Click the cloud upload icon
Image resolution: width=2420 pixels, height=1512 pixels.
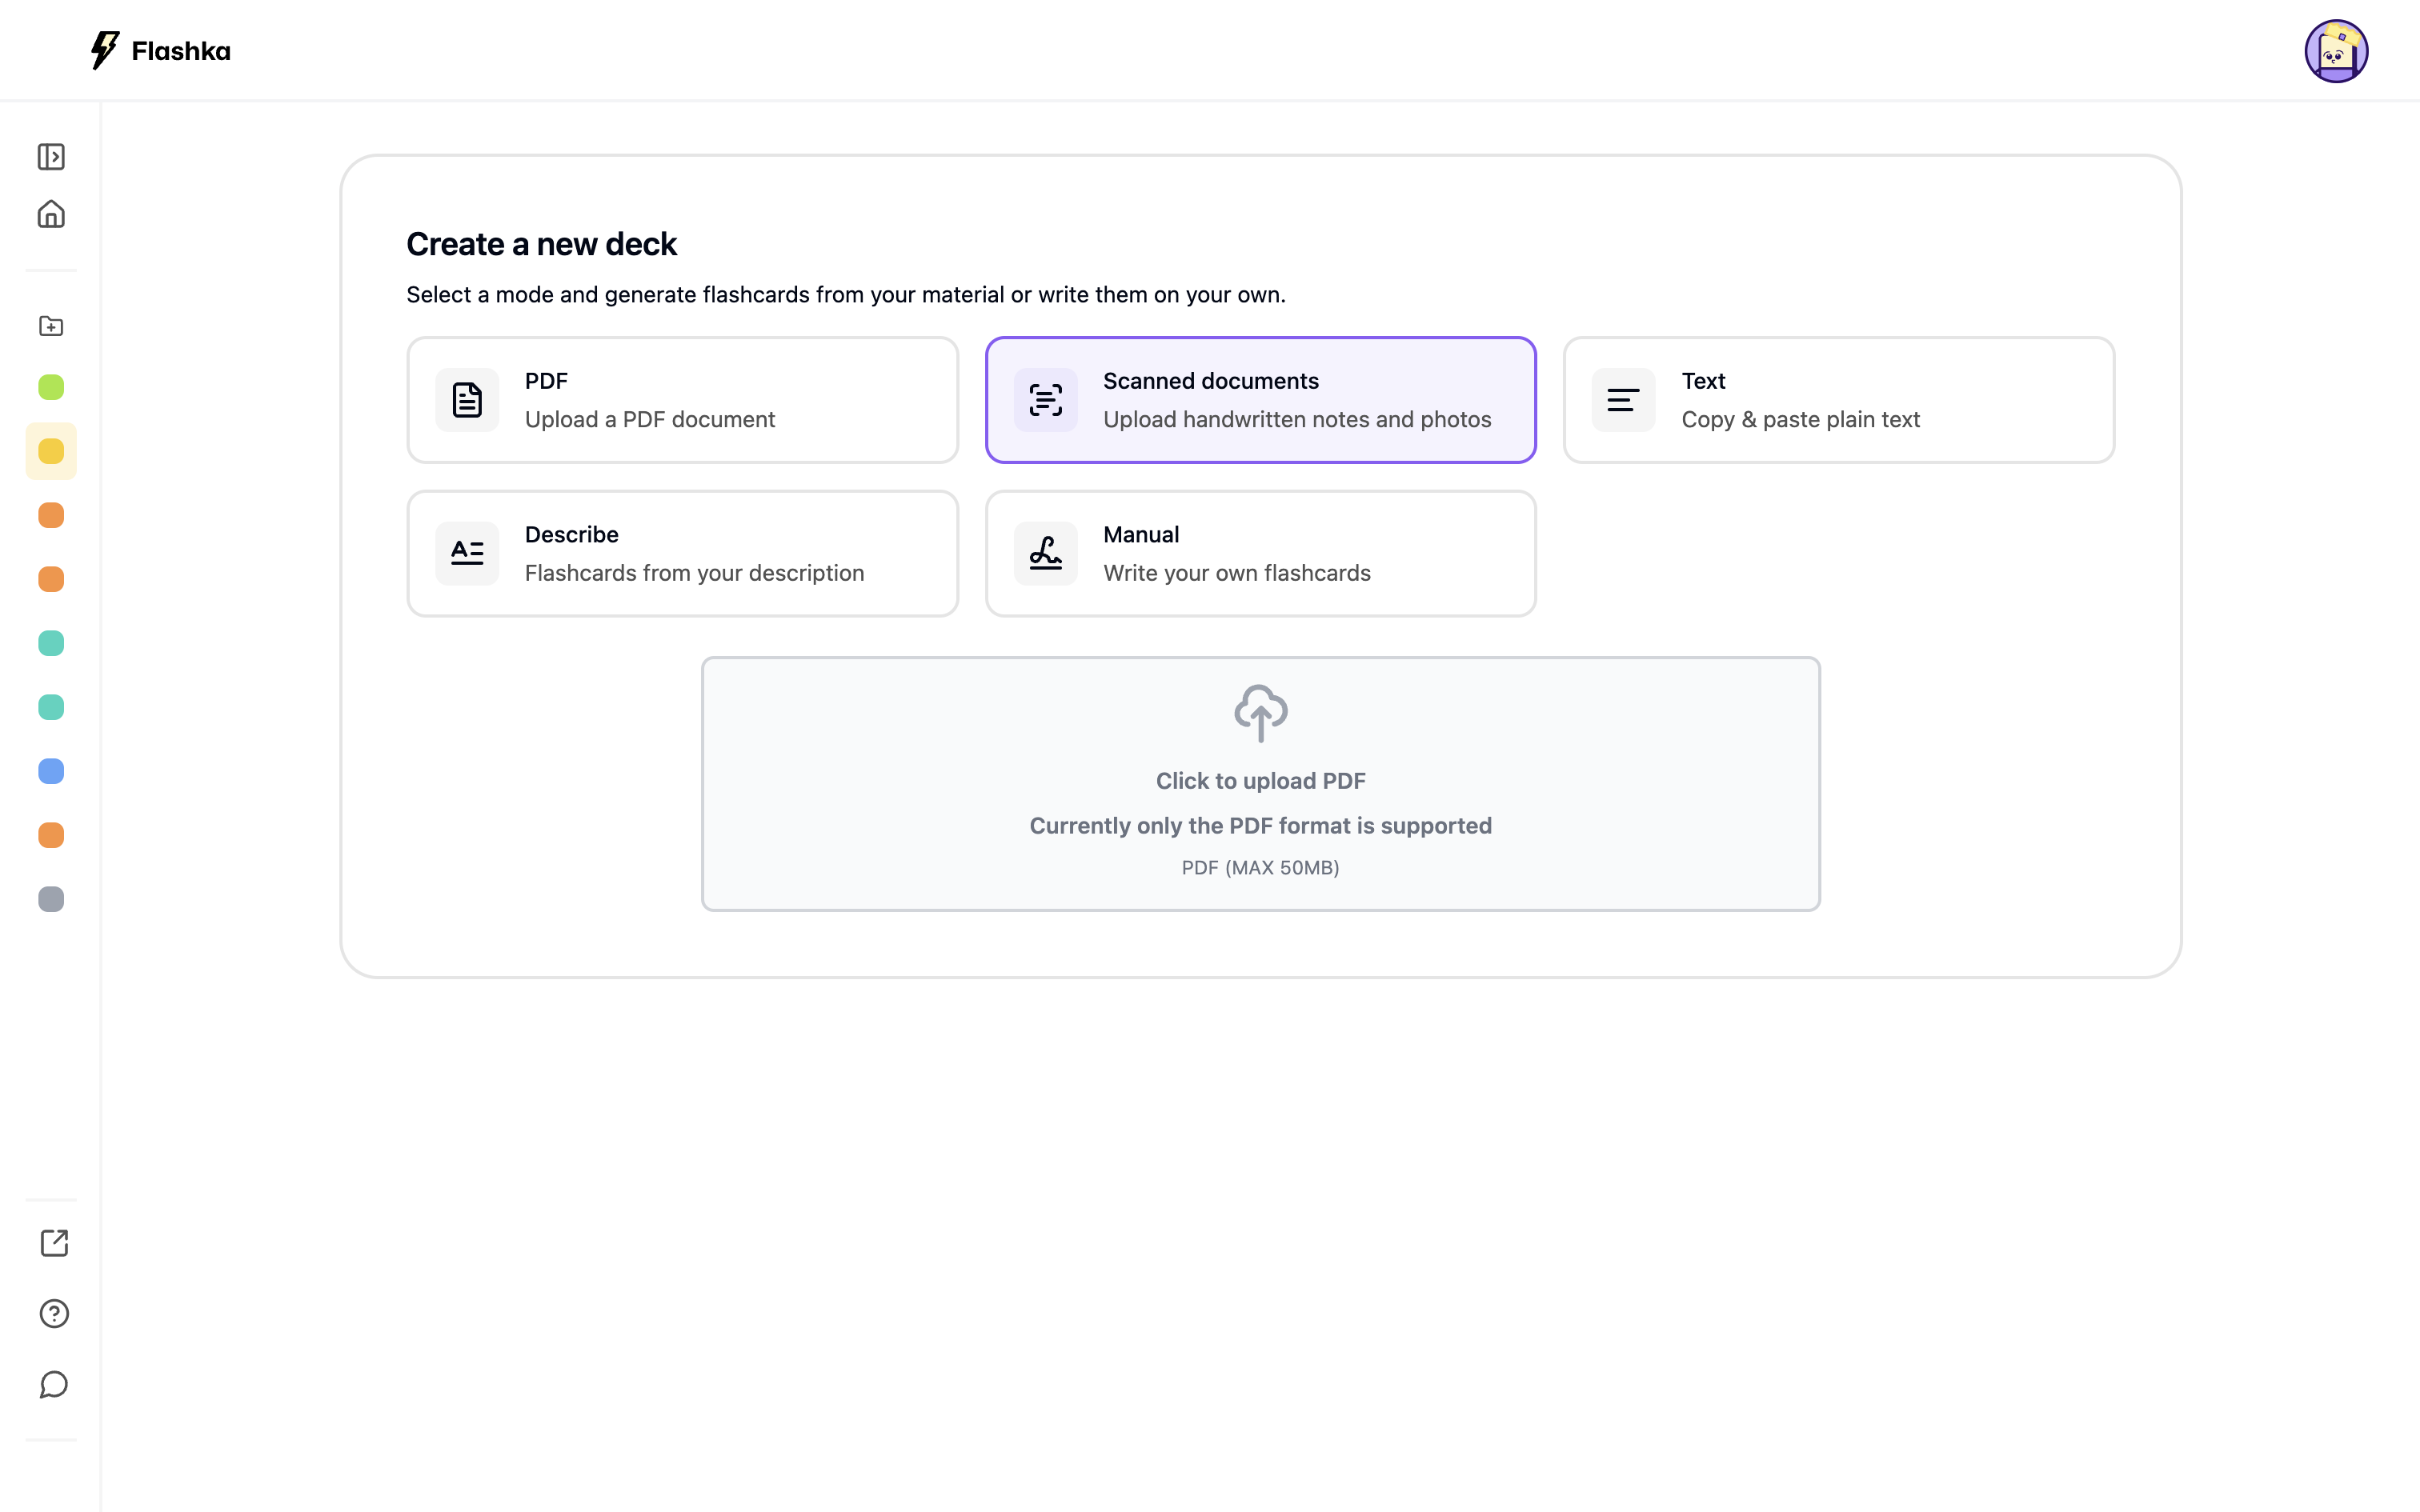[1260, 712]
